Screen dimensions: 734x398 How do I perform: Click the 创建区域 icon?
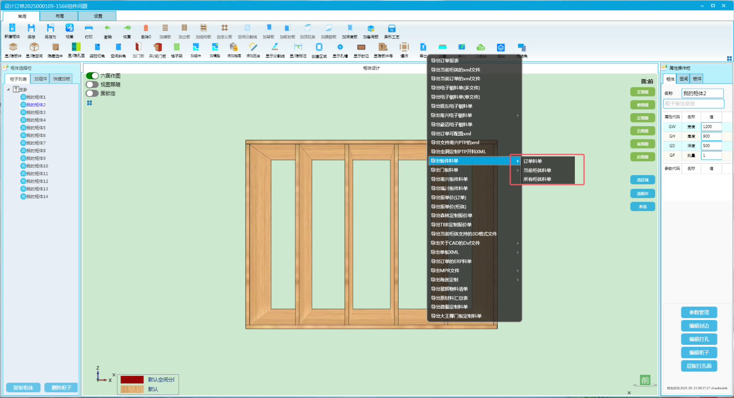pos(319,47)
